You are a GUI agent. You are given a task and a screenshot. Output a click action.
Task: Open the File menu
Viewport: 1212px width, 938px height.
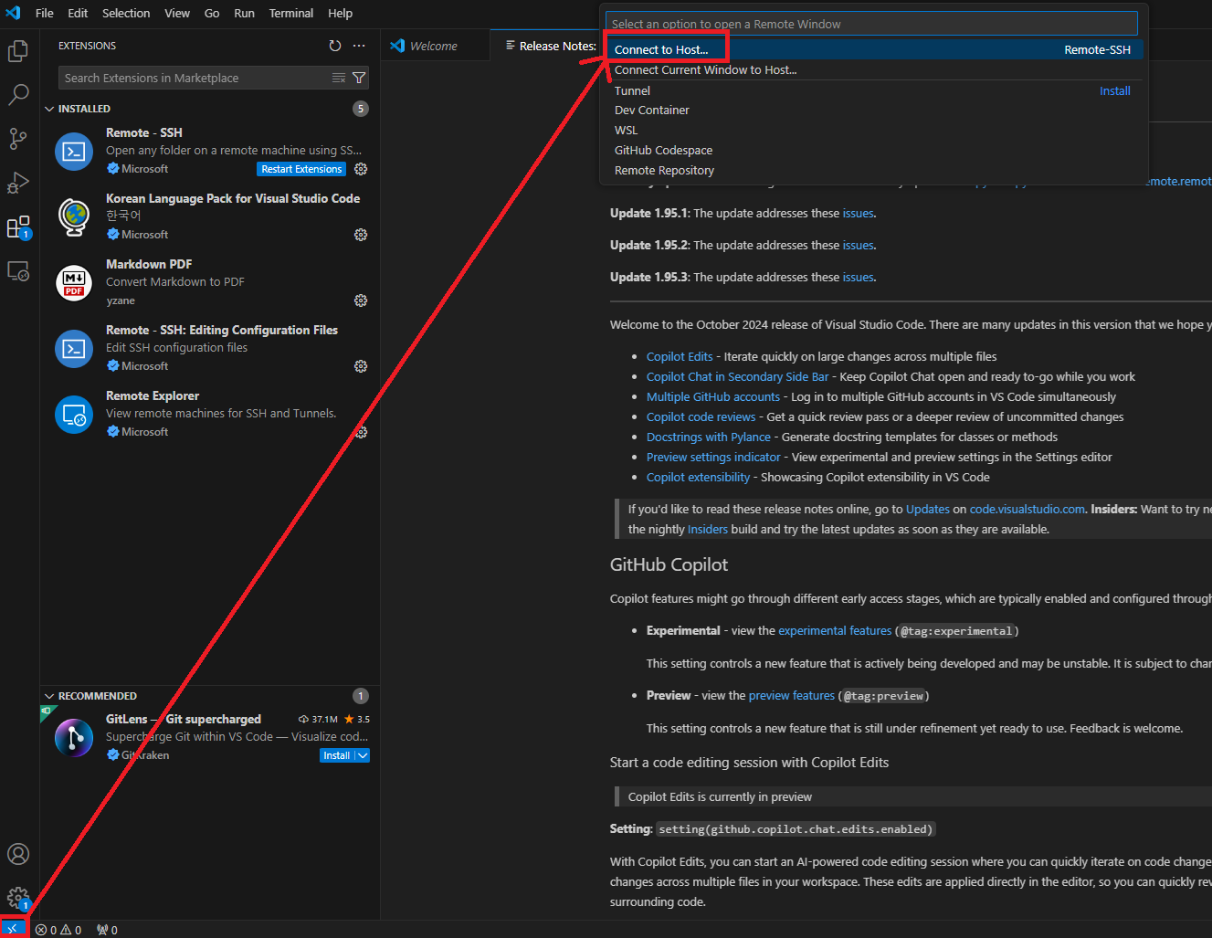coord(44,13)
